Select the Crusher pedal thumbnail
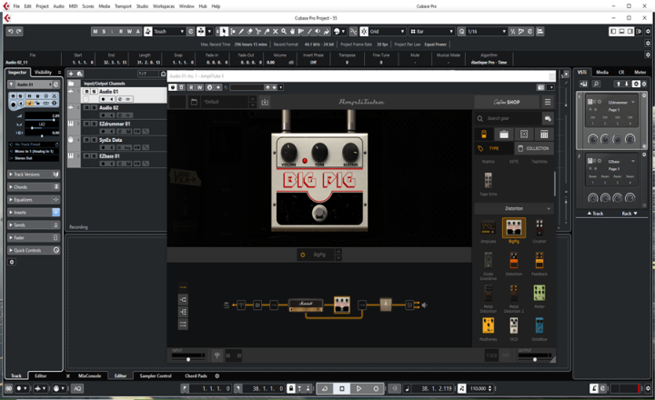 tap(539, 228)
